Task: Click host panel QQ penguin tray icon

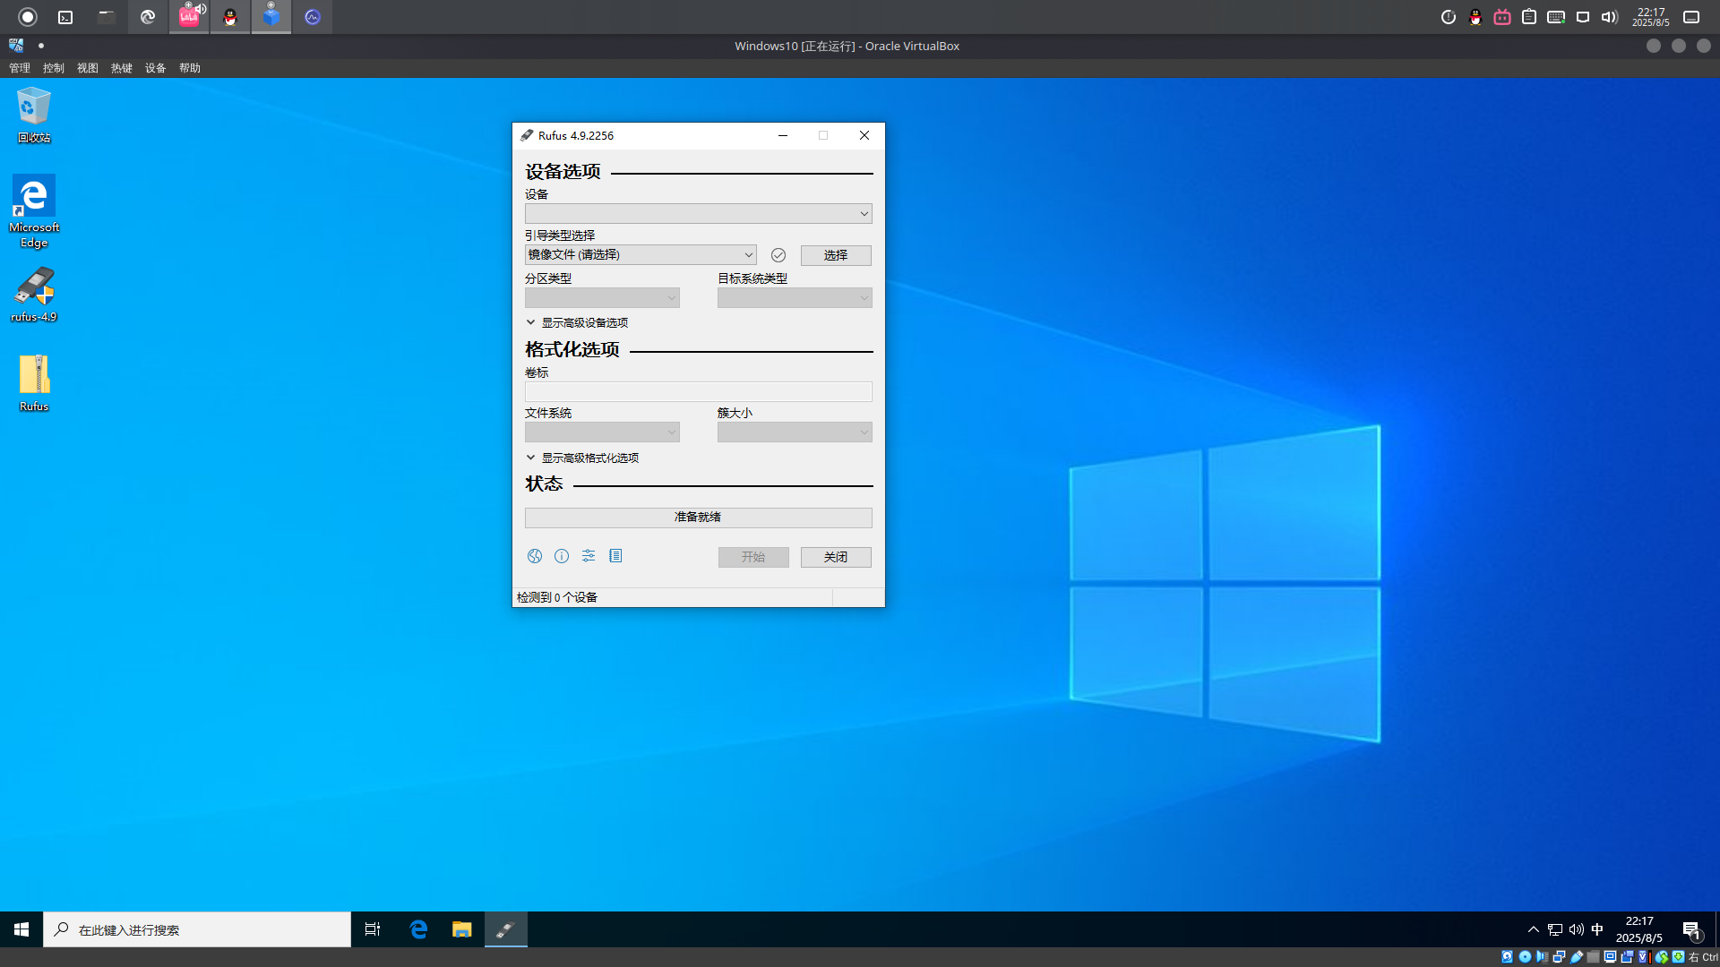Action: coord(1475,17)
